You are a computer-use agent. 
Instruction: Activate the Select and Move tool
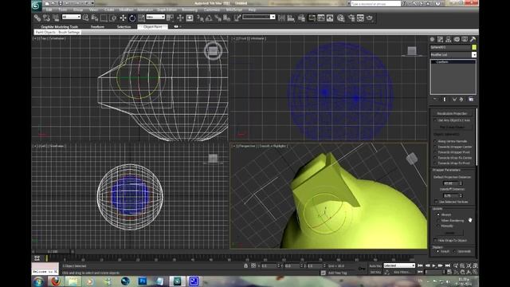tap(123, 18)
